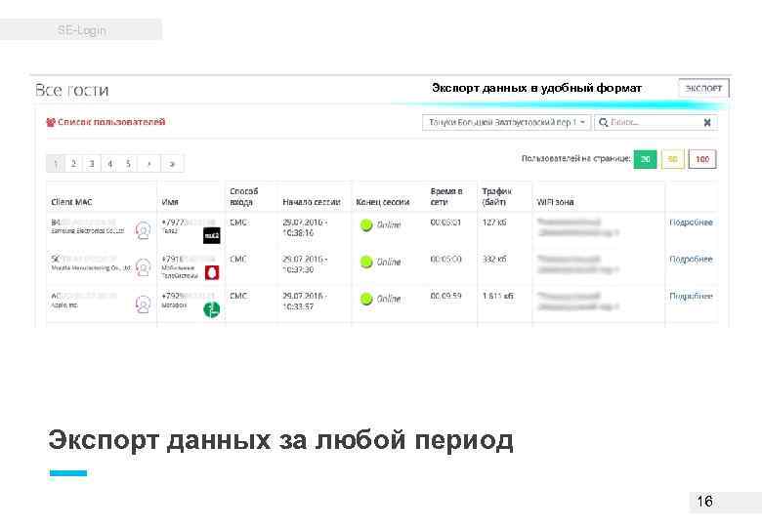The image size is (762, 527).
Task: Click the Megafon operator logo
Action: click(x=211, y=309)
